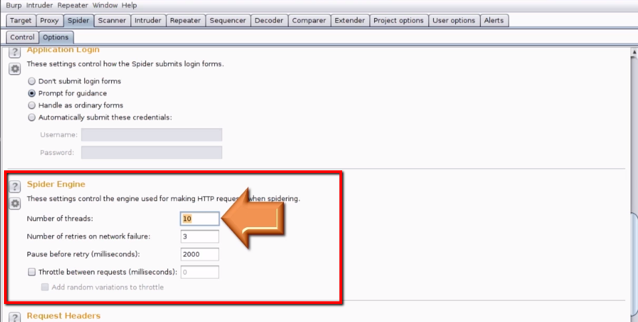
Task: Choose "Handle as ordinary forms" option
Action: pyautogui.click(x=31, y=106)
